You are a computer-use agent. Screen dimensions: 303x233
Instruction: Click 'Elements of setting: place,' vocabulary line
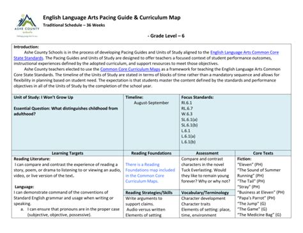coord(206,209)
